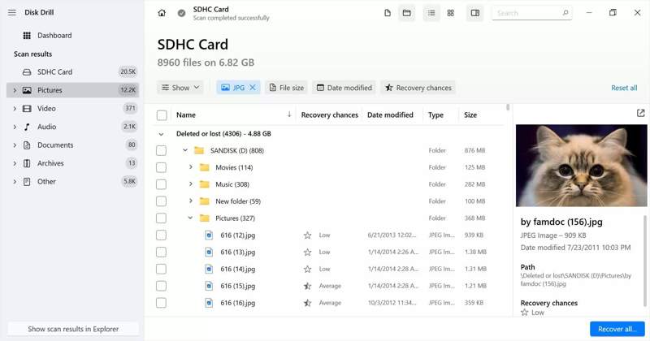Collapse the Deleted or lost group
This screenshot has width=650, height=341.
(x=161, y=134)
